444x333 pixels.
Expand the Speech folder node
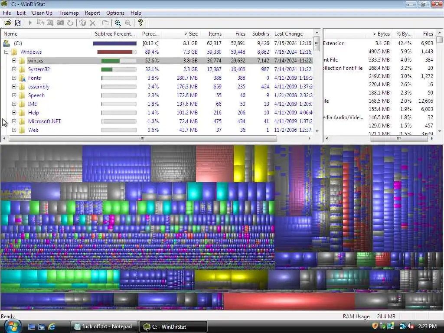[14, 95]
